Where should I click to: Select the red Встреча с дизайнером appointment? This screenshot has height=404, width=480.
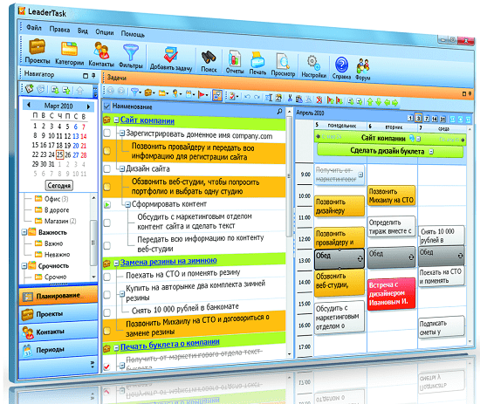click(x=392, y=294)
